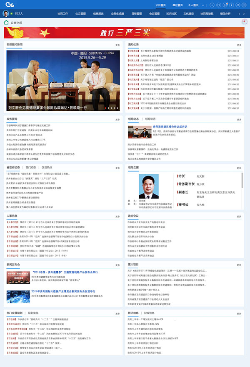Viewport: 250px width, 367px height.
Task: Open the 协同驾驶舱 menu
Action: pos(207,13)
